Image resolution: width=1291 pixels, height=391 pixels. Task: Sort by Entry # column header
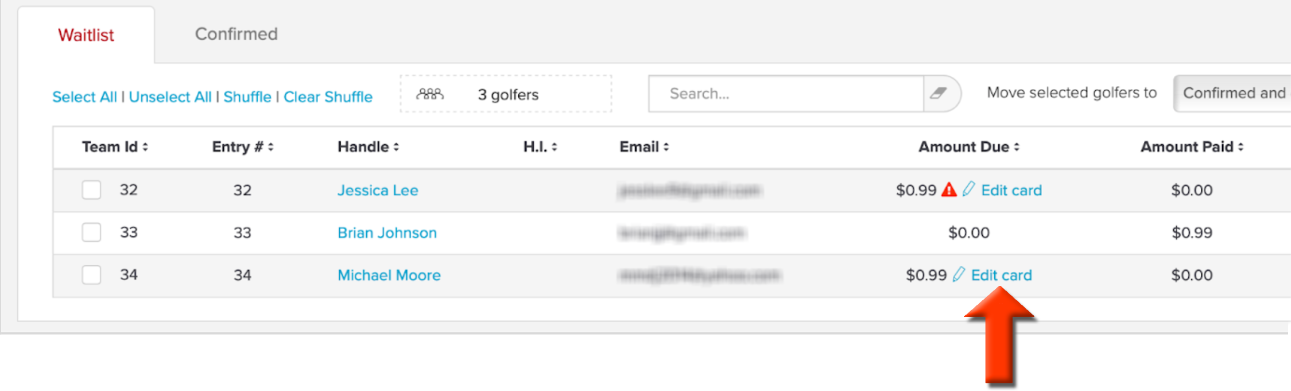click(242, 147)
